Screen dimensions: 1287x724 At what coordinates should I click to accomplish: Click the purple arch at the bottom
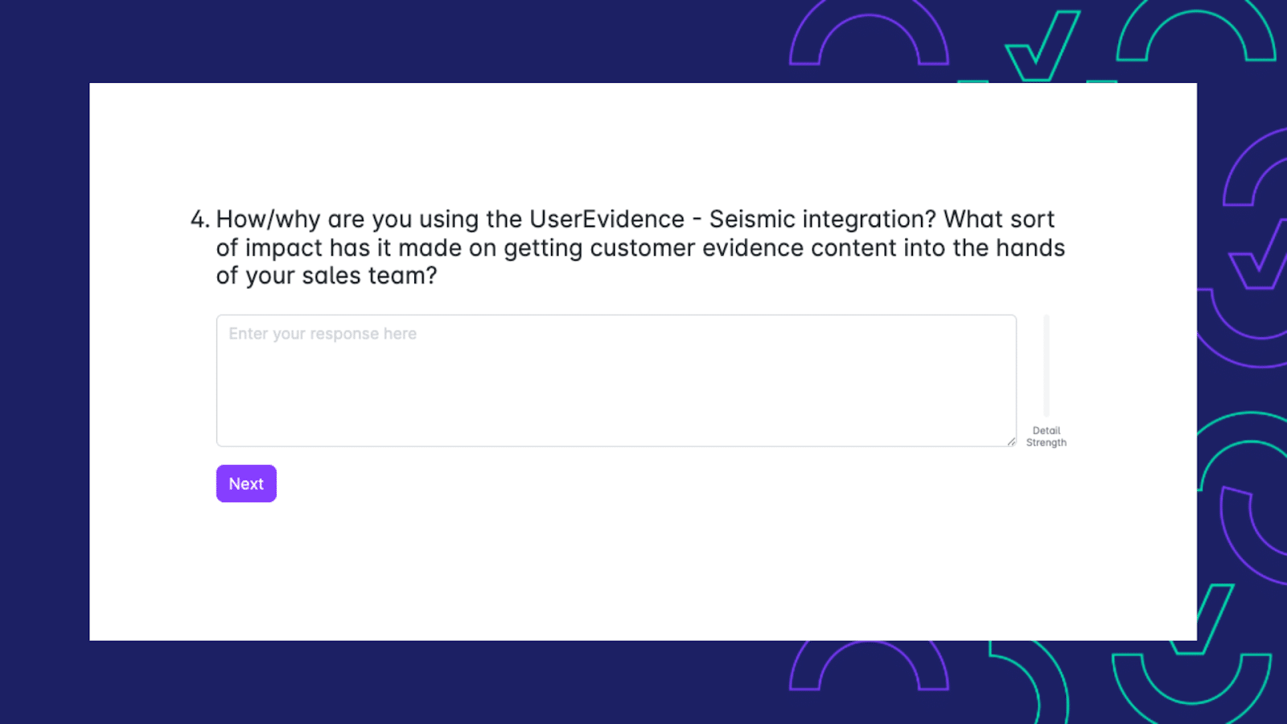(869, 665)
